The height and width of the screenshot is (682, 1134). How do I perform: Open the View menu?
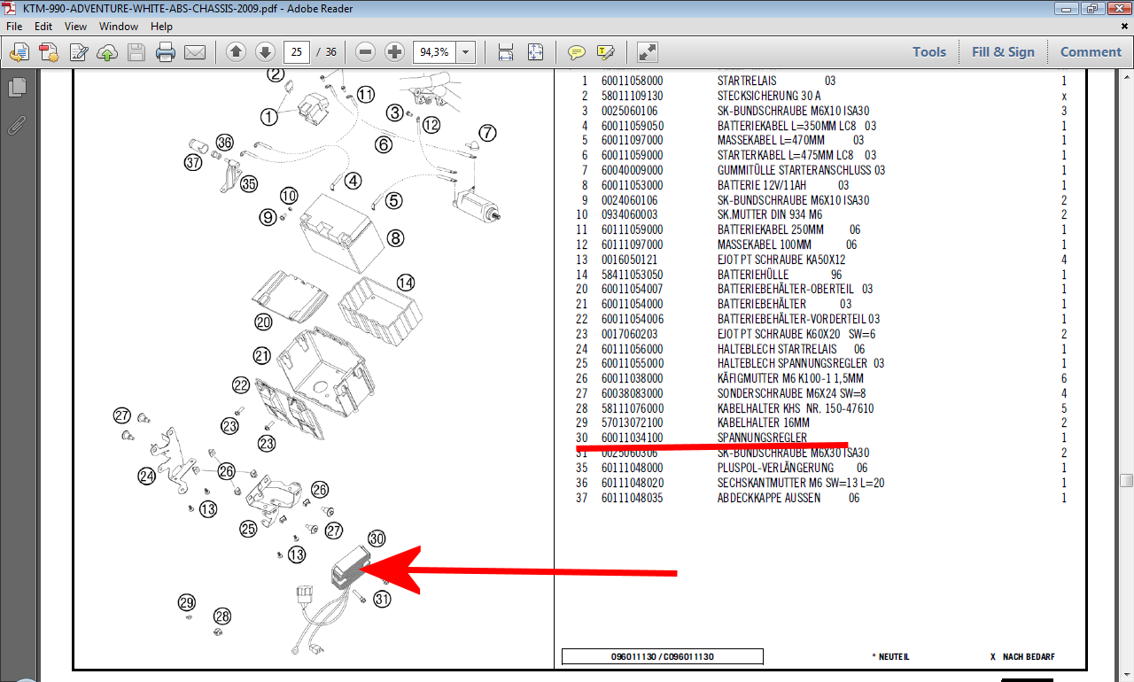click(x=75, y=27)
